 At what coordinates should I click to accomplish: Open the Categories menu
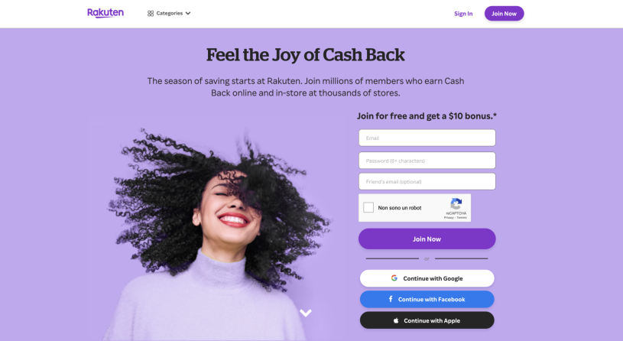(169, 14)
